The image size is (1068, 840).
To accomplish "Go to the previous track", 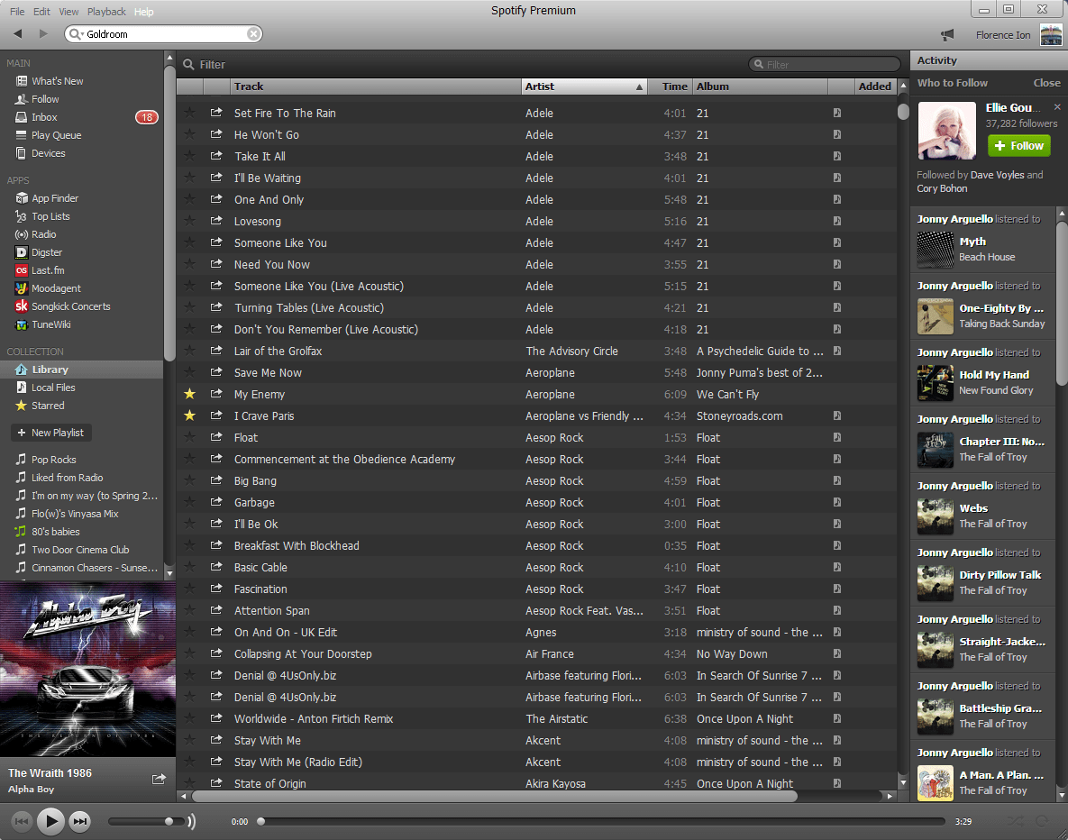I will 21,822.
